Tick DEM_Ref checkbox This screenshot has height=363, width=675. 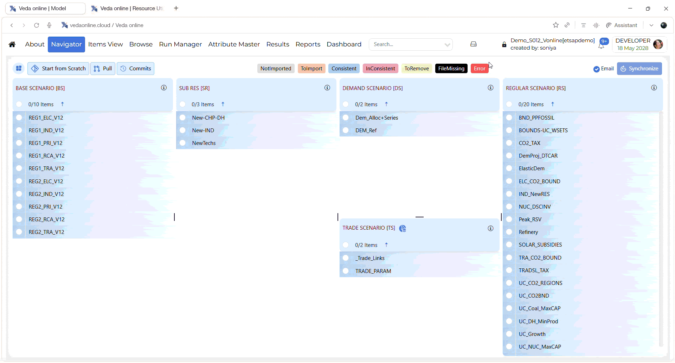346,130
